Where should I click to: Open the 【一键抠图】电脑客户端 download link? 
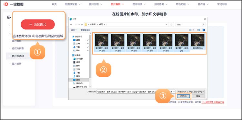click(x=213, y=102)
